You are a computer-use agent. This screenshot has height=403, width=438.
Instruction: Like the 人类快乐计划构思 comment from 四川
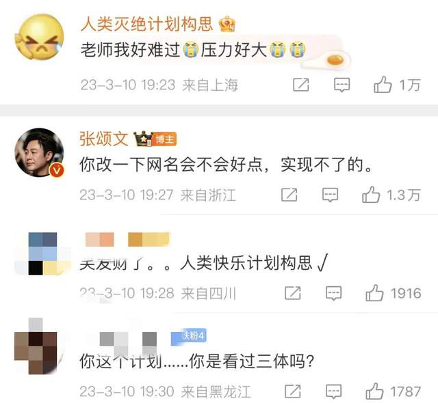(374, 293)
